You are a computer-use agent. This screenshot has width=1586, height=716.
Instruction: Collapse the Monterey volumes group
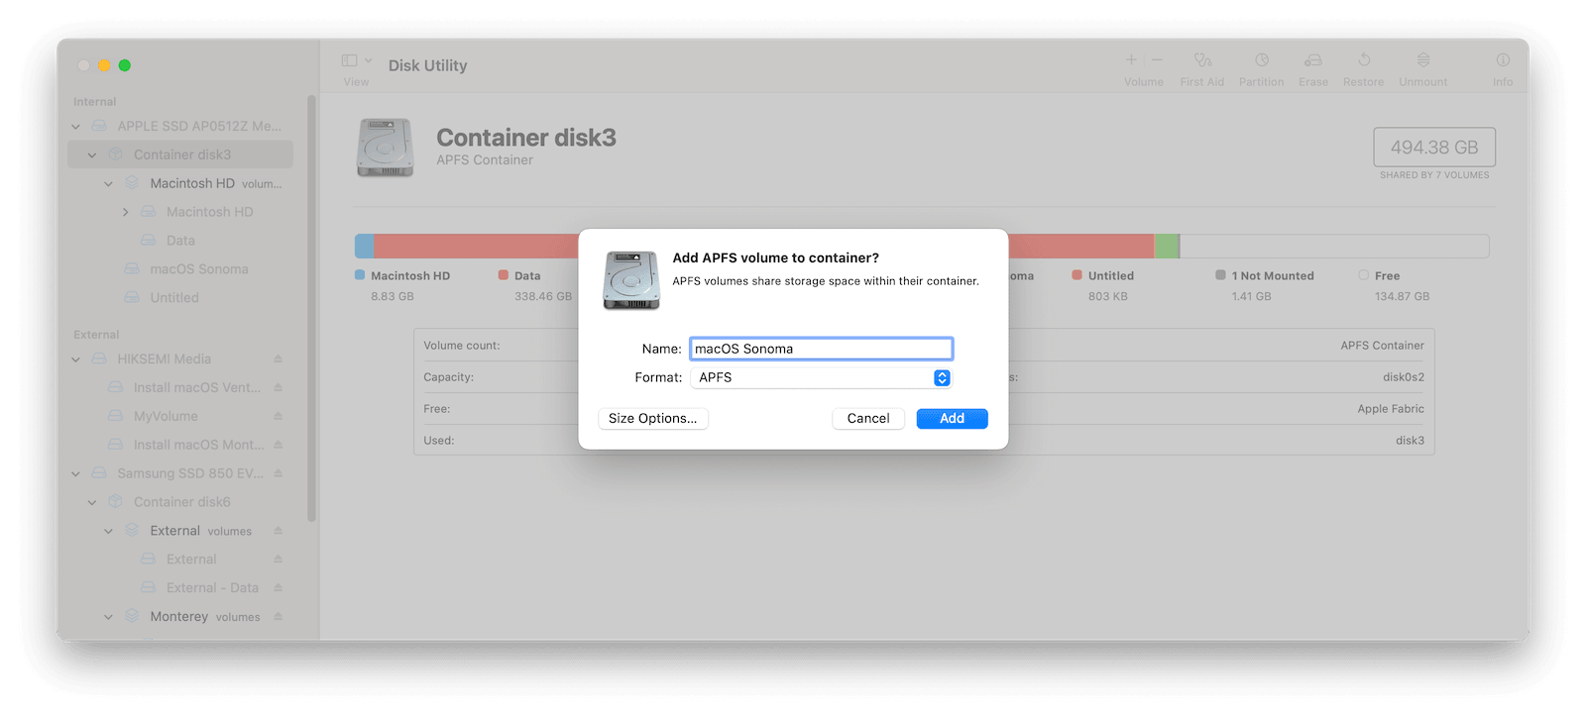tap(109, 617)
